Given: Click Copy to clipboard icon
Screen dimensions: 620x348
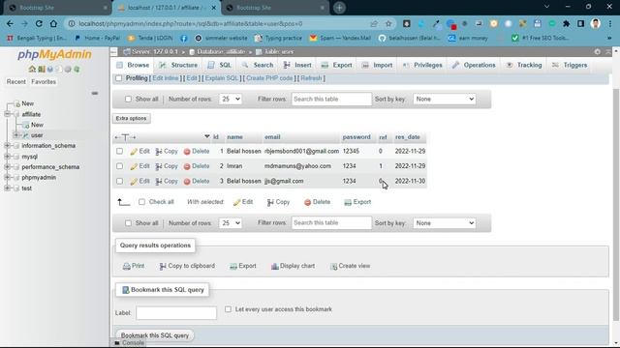Looking at the screenshot, I should coord(163,267).
